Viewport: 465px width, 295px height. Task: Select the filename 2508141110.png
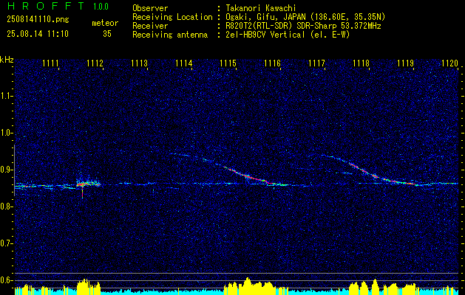coord(38,19)
